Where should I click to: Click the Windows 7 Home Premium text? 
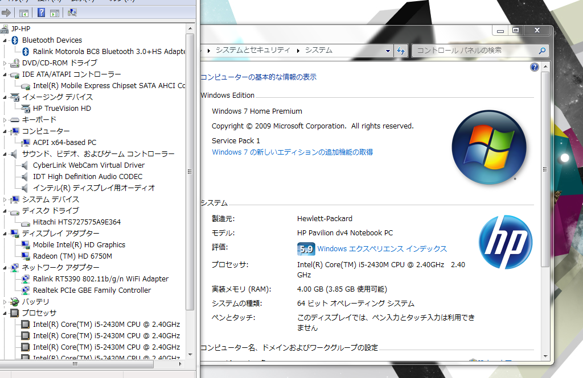click(x=257, y=111)
